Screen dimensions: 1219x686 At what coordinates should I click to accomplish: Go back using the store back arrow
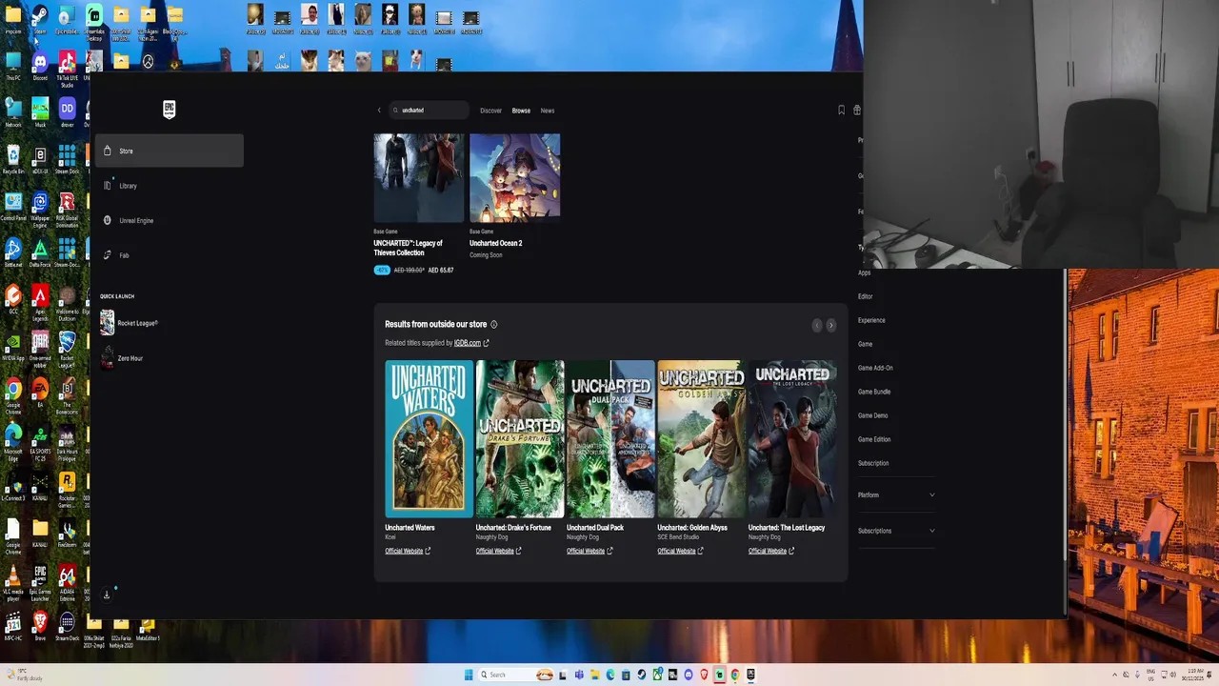tap(379, 111)
